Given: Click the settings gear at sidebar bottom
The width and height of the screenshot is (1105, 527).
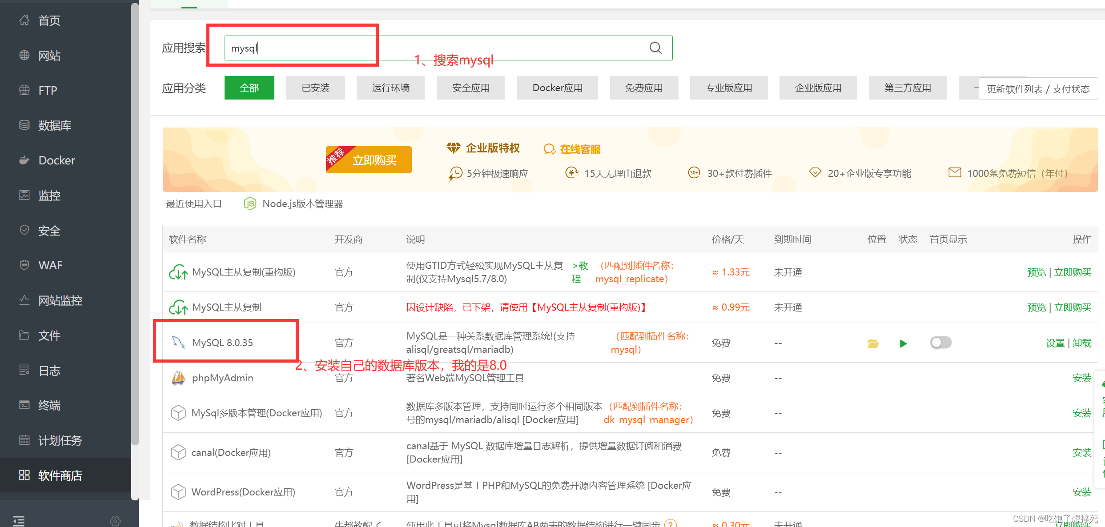Looking at the screenshot, I should point(115,521).
